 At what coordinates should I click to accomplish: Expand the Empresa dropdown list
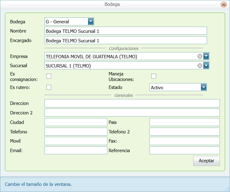206,56
